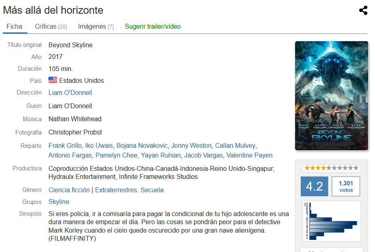Click the Extraterrestres topic link

(116, 190)
